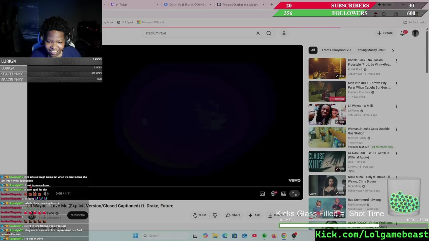Open Microsoft Edge from the taskbar
Image resolution: width=429 pixels, height=241 pixels.
point(225,236)
